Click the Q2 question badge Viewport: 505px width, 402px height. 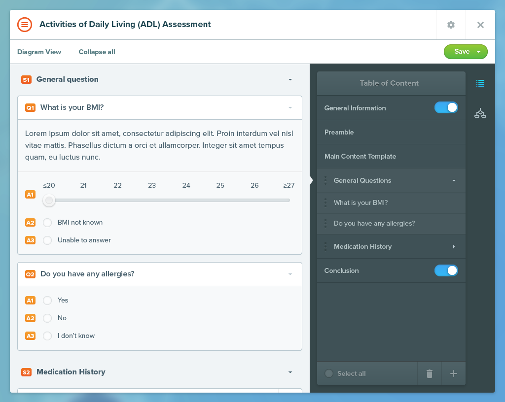click(x=30, y=274)
